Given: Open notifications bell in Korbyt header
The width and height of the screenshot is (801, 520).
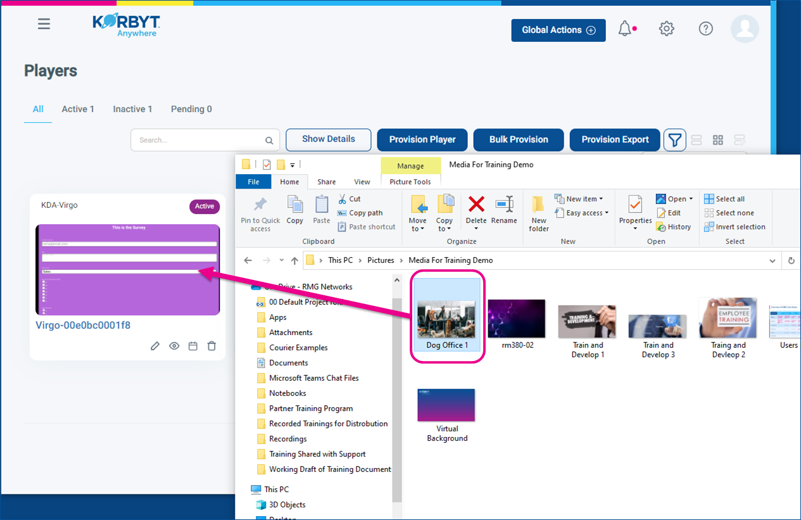Looking at the screenshot, I should click(625, 29).
